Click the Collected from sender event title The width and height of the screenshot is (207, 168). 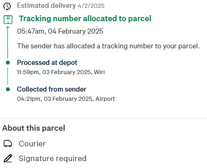[52, 89]
